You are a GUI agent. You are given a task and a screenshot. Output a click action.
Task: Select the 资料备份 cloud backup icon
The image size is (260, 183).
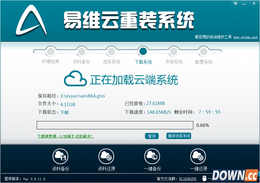[60, 156]
